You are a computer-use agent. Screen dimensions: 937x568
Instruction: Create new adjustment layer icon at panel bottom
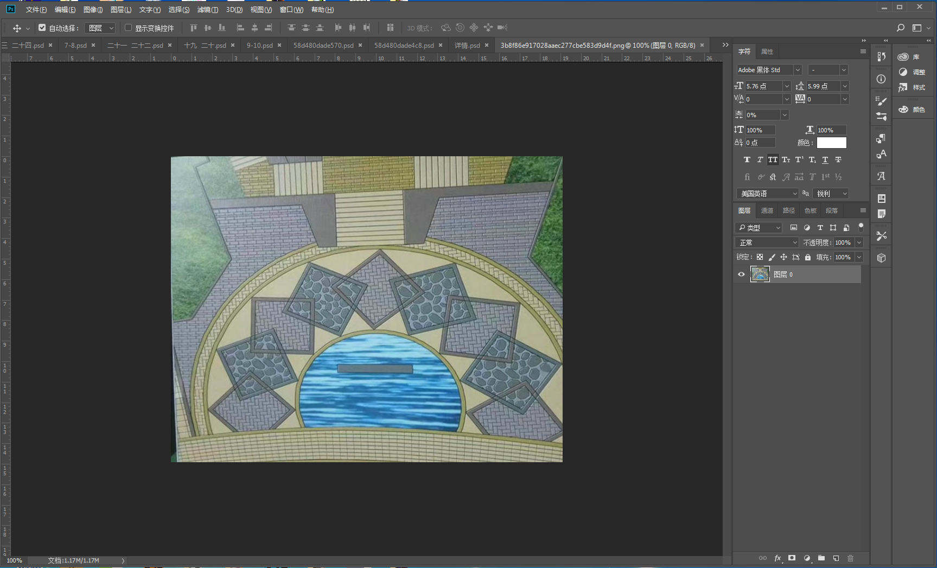tap(807, 558)
